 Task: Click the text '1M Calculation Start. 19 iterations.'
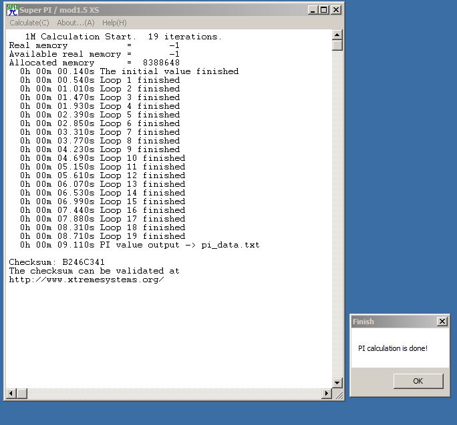(124, 37)
